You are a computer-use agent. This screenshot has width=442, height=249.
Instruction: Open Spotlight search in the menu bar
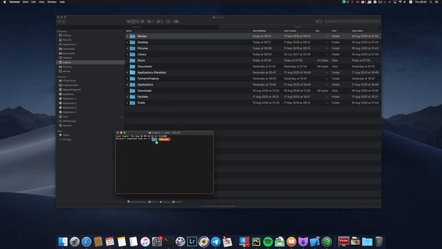coord(431,2)
